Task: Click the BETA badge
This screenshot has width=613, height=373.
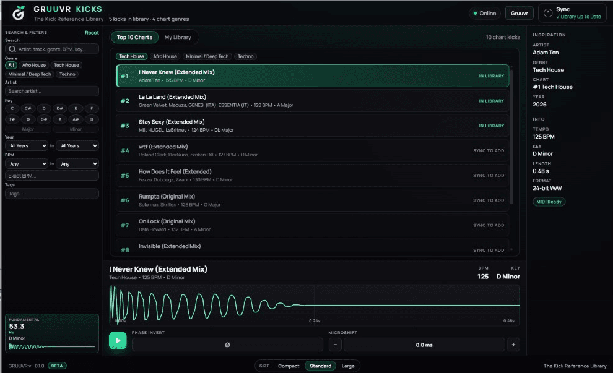Action: pyautogui.click(x=57, y=366)
